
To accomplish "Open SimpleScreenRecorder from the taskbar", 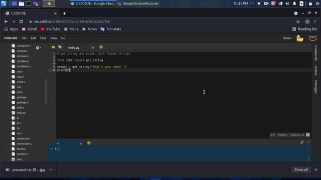I will (x=138, y=3).
